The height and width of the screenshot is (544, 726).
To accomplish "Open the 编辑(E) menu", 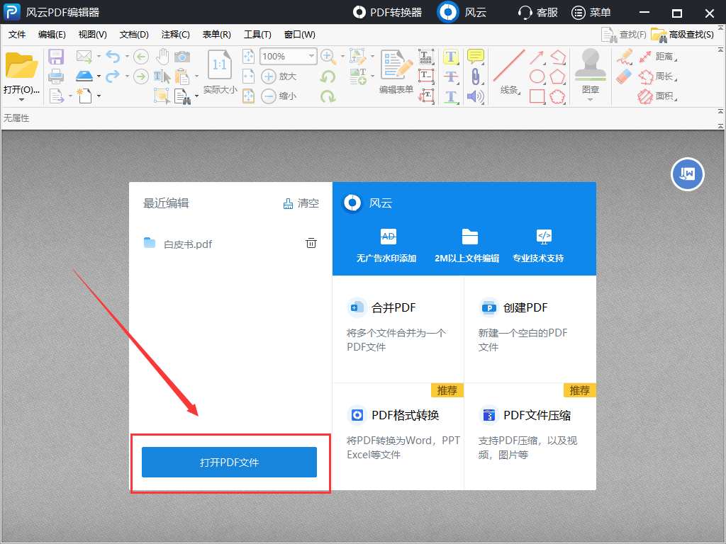I will coord(52,35).
